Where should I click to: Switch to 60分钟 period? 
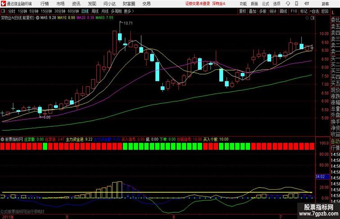pos(73,11)
